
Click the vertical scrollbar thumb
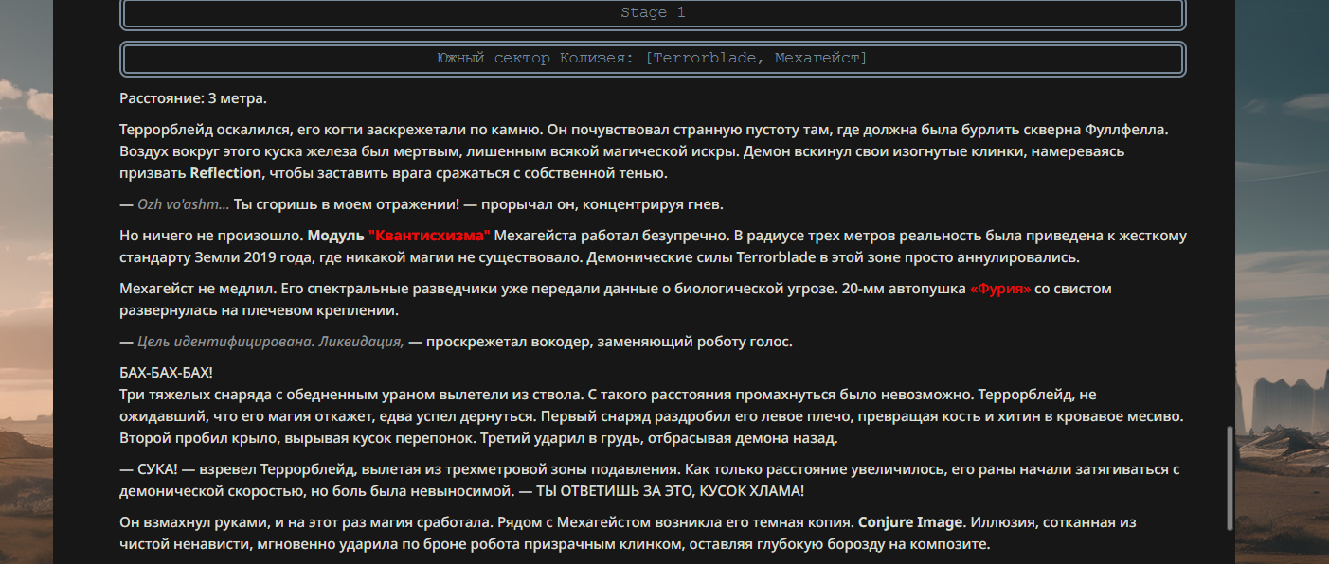(x=1230, y=478)
